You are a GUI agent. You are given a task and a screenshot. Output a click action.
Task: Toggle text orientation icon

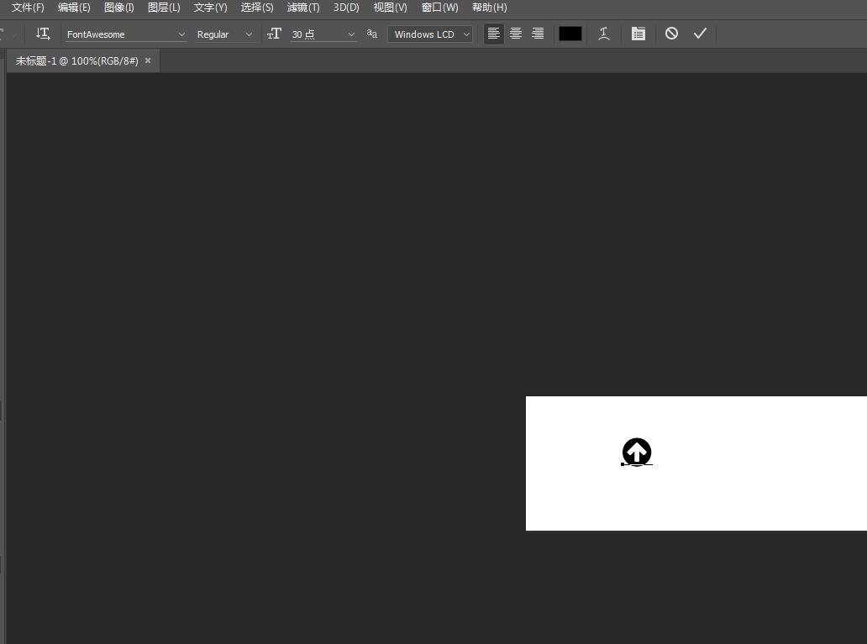(43, 34)
